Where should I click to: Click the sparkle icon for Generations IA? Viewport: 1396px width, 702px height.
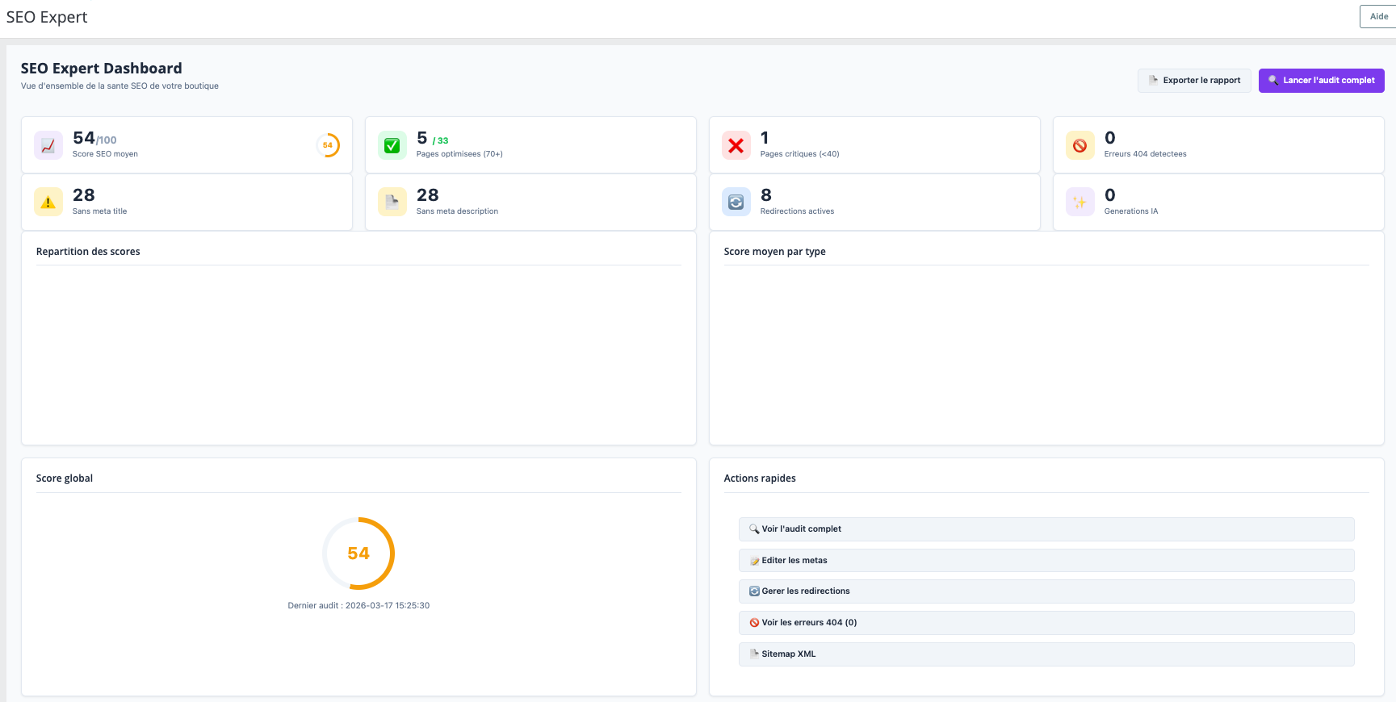pos(1080,203)
